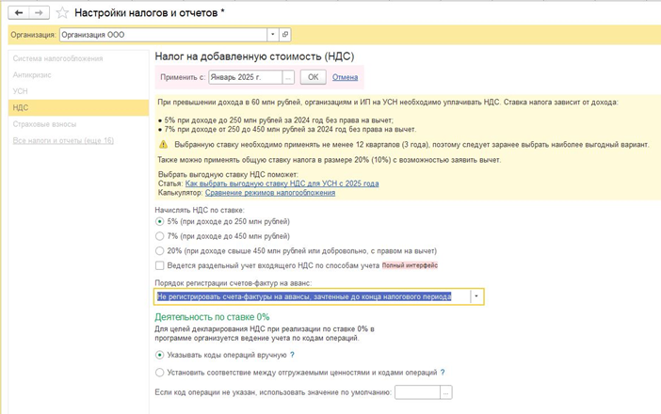Select 7% VAT rate radio button
Screen dimensions: 661x414
pyautogui.click(x=159, y=236)
